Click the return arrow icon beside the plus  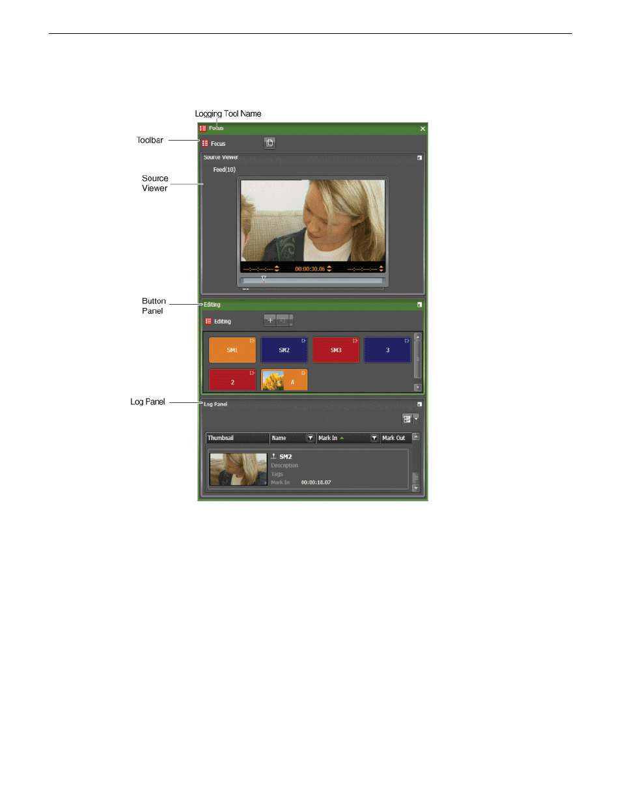283,320
